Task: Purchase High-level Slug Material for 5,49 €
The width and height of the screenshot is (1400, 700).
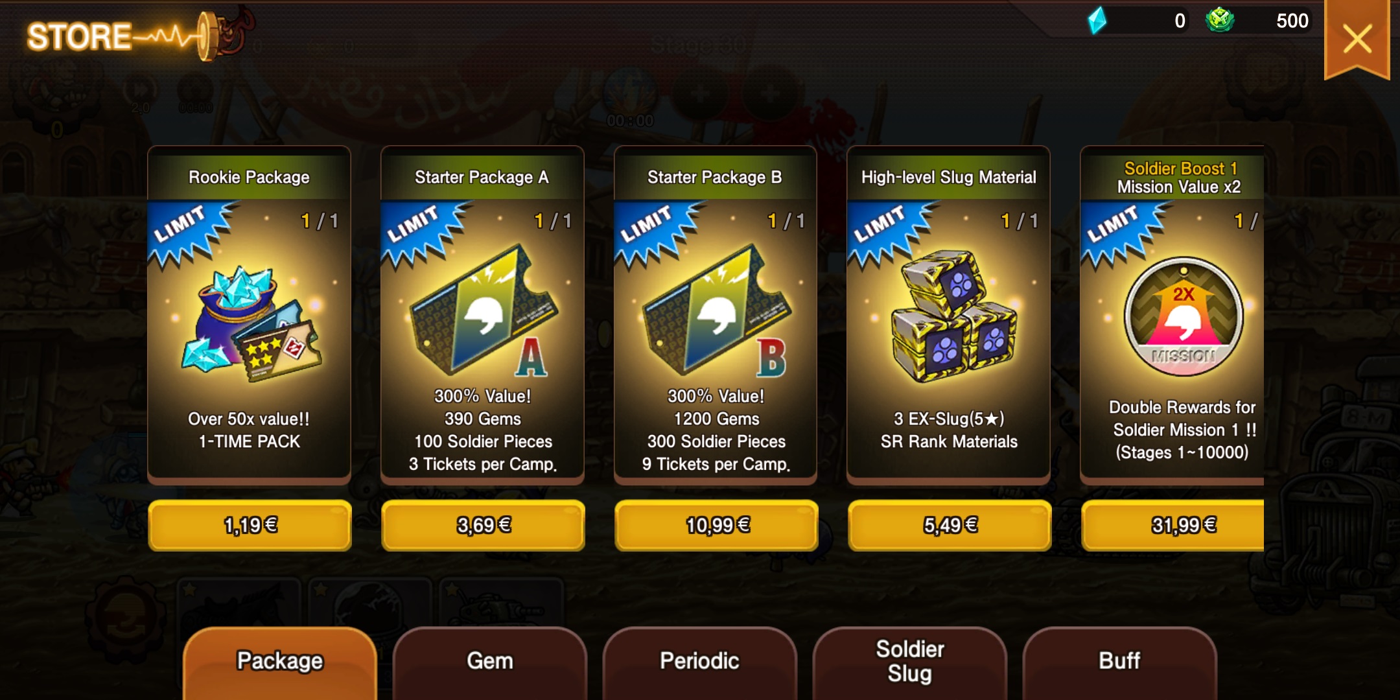Action: coord(950,525)
